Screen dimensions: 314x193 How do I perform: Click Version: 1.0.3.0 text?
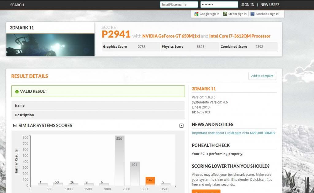pyautogui.click(x=204, y=97)
